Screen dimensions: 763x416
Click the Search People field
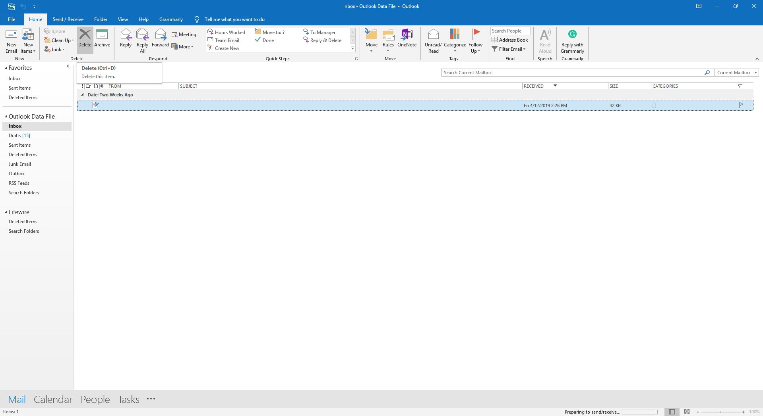coord(510,31)
